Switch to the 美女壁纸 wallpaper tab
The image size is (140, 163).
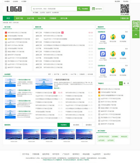[76, 125]
